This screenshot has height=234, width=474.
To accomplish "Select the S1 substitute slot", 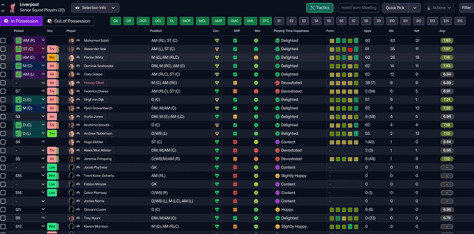I will tap(279, 21).
